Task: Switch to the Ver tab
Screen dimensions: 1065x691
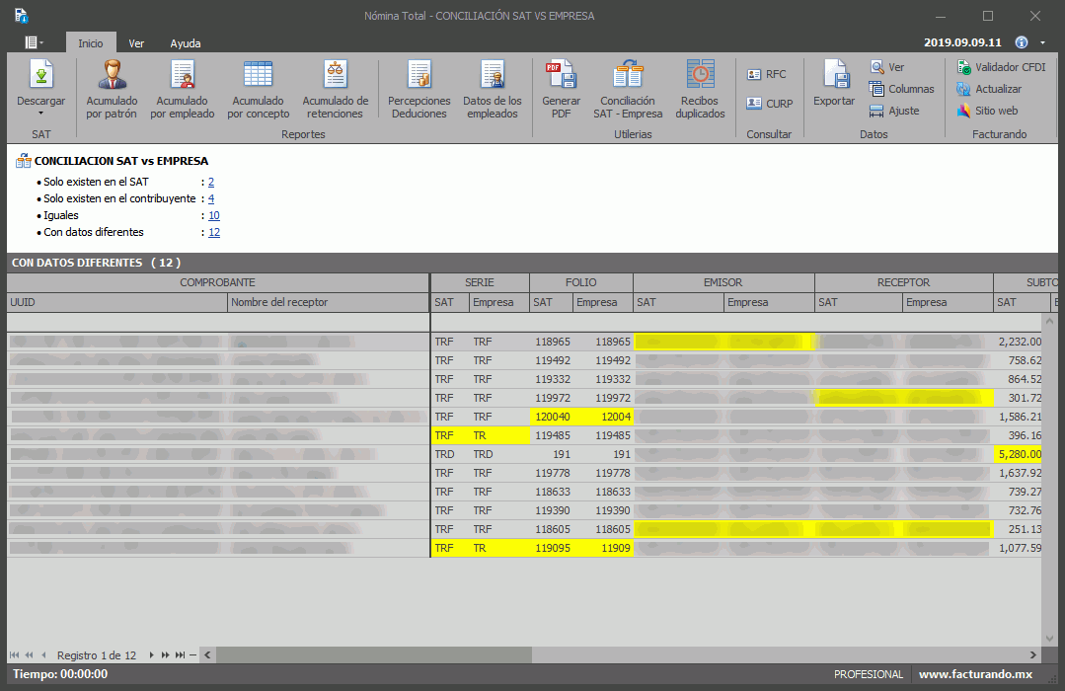Action: [136, 43]
